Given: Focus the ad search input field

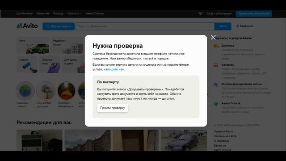Looking at the screenshot, I should tap(145, 26).
